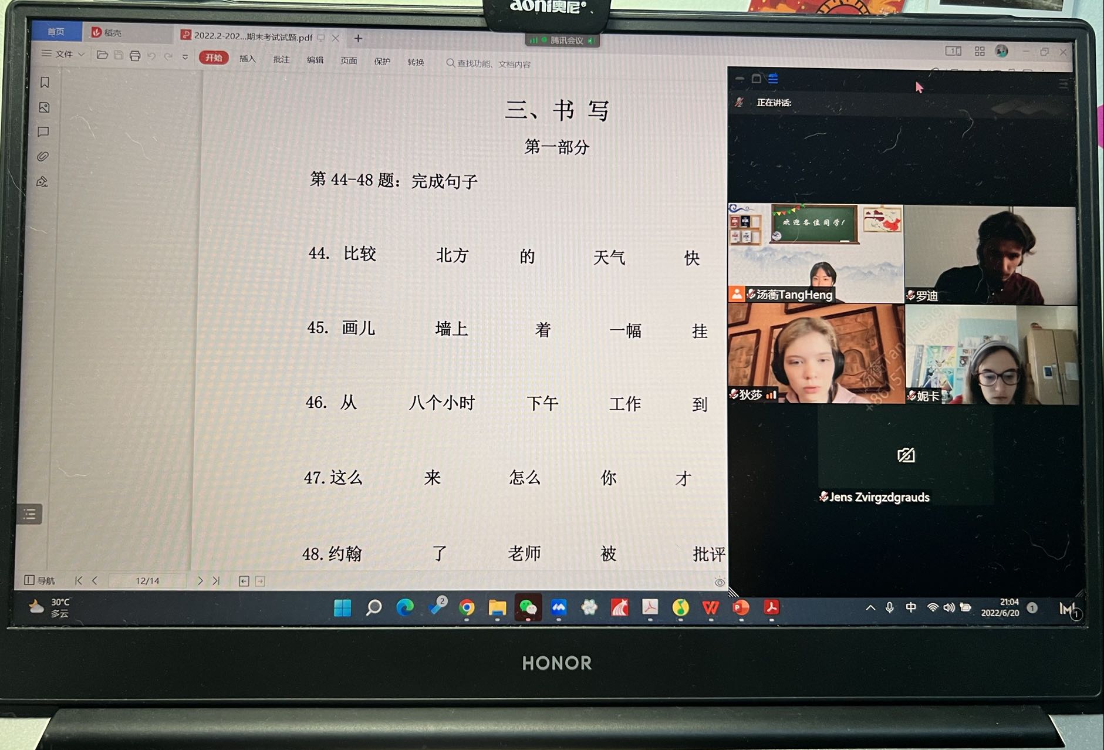Switch to the 批注 ribbon tab
Viewport: 1104px width, 750px height.
(281, 59)
